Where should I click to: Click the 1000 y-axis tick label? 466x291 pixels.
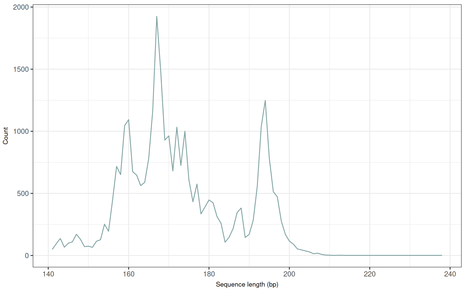point(21,131)
